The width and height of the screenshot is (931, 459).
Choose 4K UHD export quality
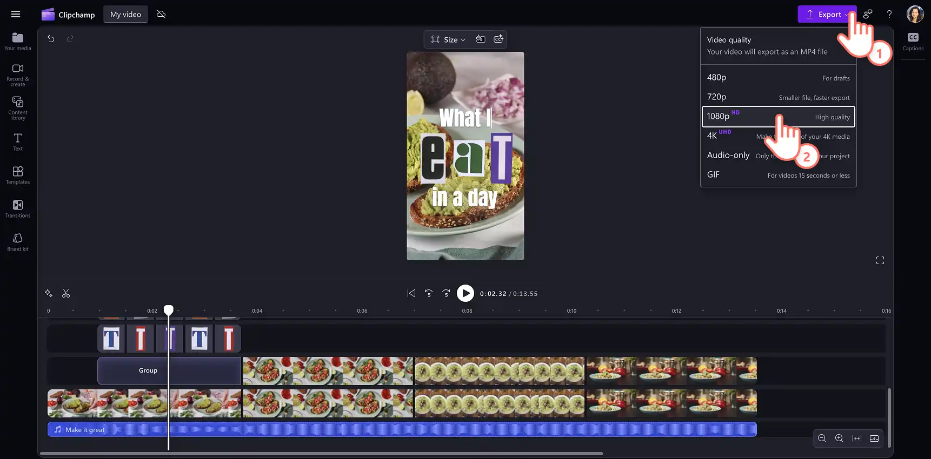(x=779, y=136)
